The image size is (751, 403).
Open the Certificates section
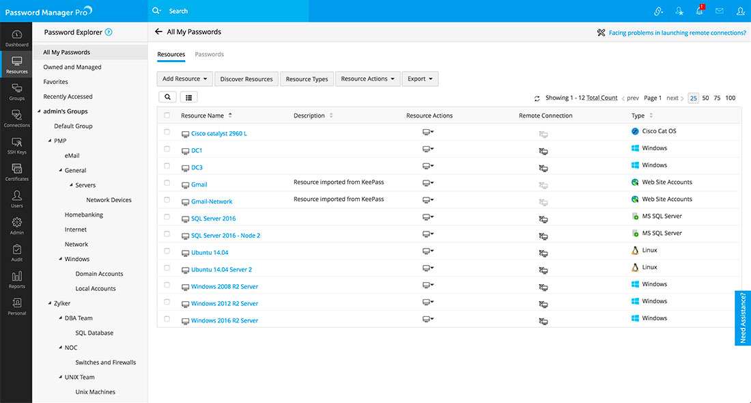tap(16, 171)
